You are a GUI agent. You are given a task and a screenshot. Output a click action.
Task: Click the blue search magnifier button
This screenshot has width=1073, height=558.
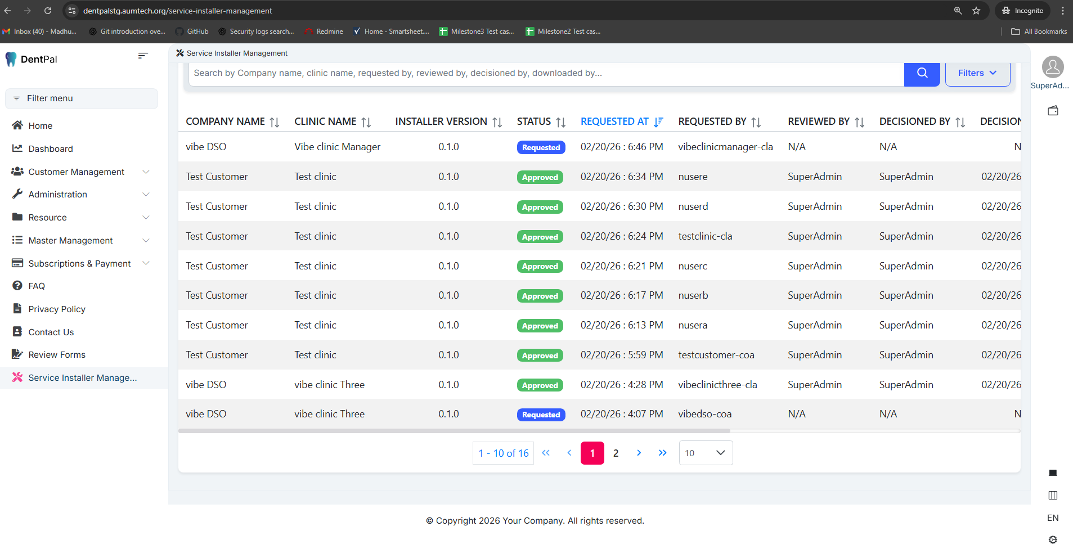921,73
